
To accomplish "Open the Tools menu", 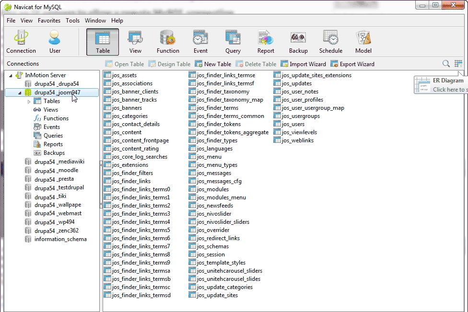I will pos(73,21).
